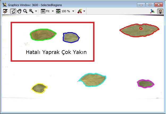Activate the select arrow tool

coord(13,11)
